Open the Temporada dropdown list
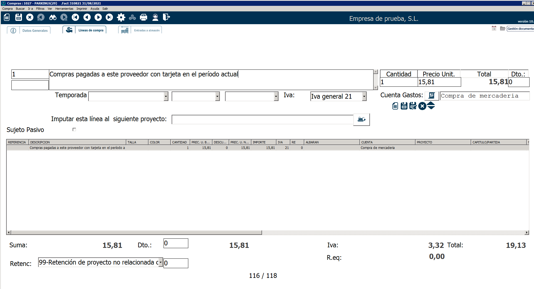This screenshot has width=534, height=289. click(x=166, y=96)
